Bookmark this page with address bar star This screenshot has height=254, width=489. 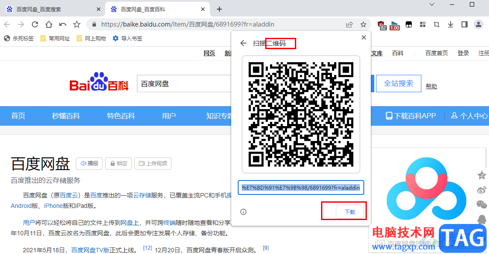coord(363,24)
